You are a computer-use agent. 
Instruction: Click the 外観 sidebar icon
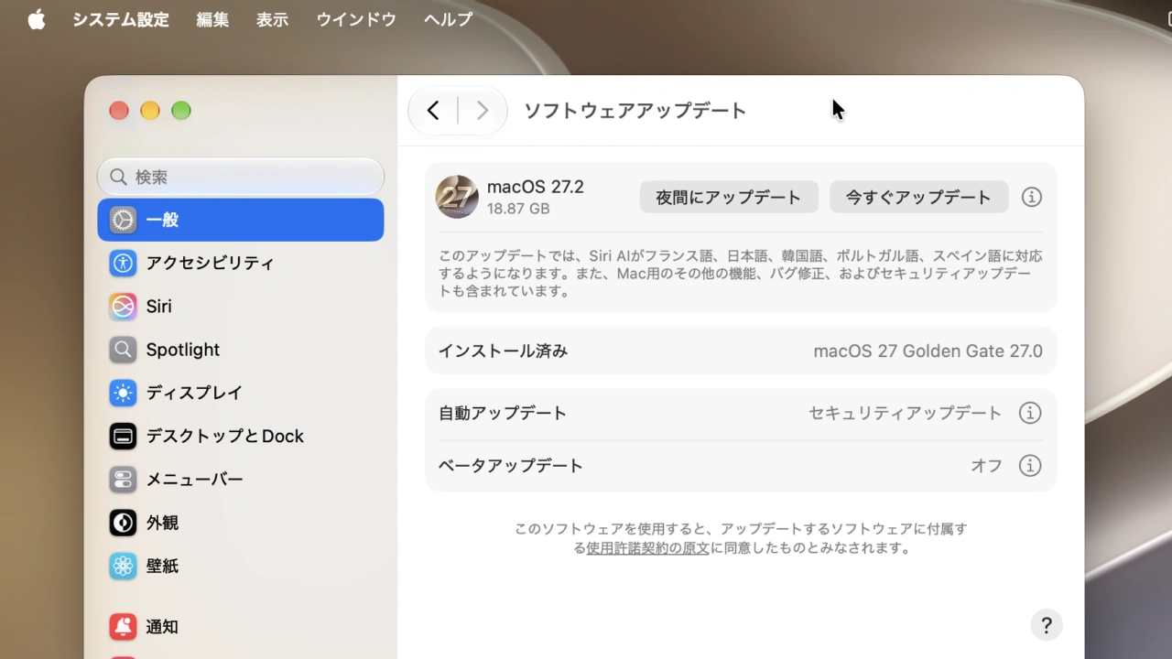(123, 523)
